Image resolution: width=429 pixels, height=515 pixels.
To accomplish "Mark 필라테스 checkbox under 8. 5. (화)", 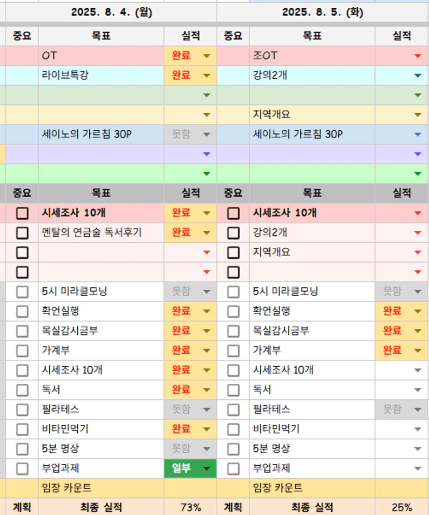I will (x=233, y=410).
